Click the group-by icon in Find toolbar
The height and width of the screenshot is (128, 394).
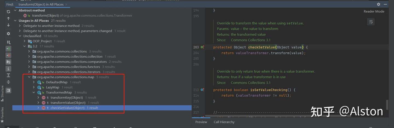[x=8, y=42]
